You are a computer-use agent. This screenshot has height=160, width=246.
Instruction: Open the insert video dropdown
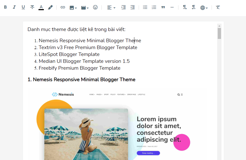[85, 8]
